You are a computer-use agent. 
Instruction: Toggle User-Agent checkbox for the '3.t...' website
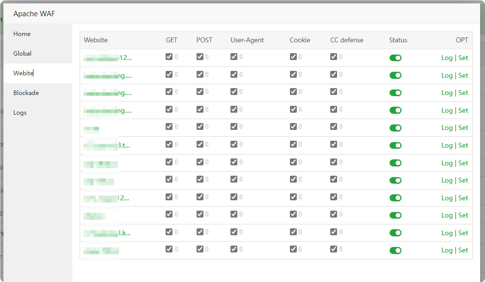point(234,144)
